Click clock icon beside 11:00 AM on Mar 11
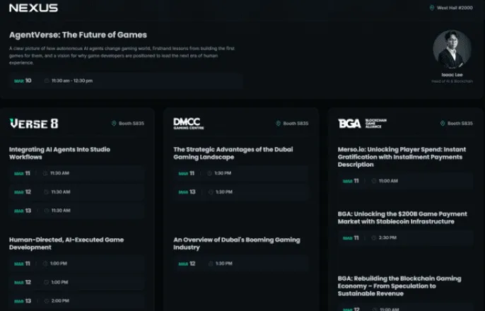Viewport: 485px width, 311px height. 373,181
